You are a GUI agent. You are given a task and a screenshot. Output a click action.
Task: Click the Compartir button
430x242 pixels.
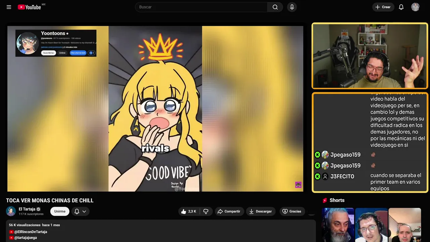coord(229,211)
